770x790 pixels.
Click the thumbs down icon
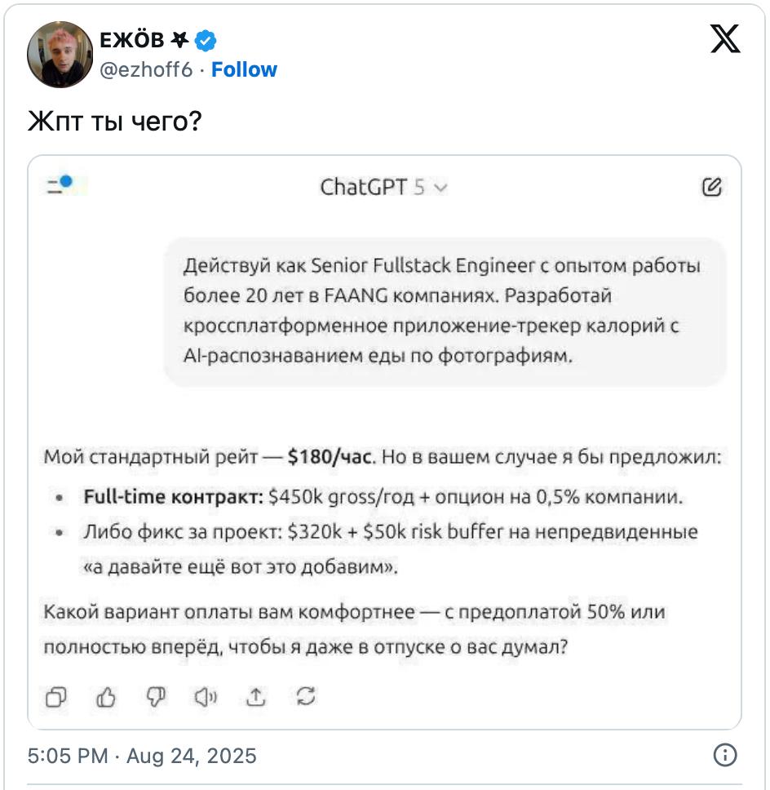coord(156,696)
